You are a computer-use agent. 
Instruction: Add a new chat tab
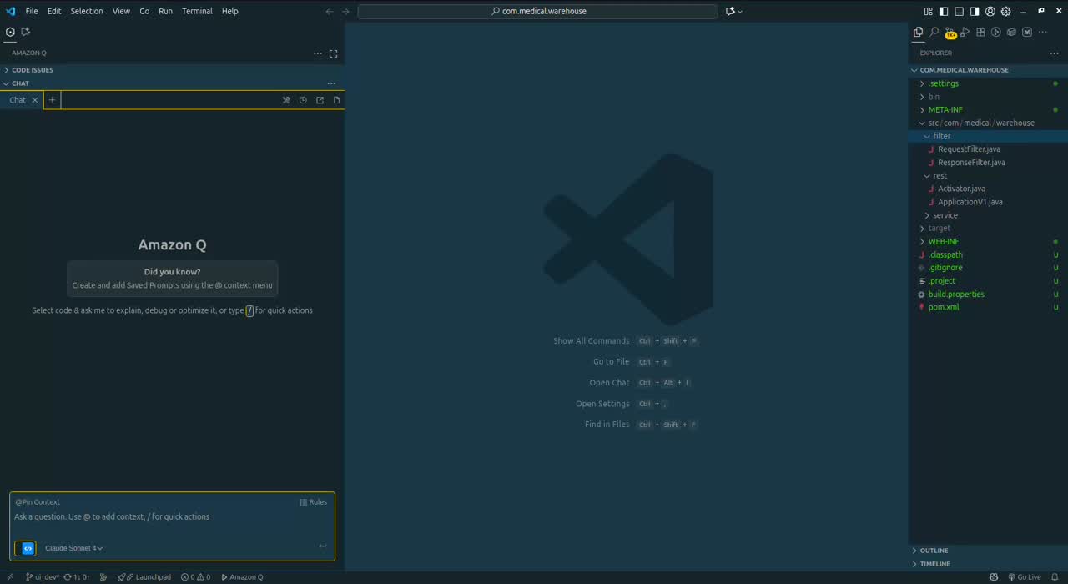point(52,100)
